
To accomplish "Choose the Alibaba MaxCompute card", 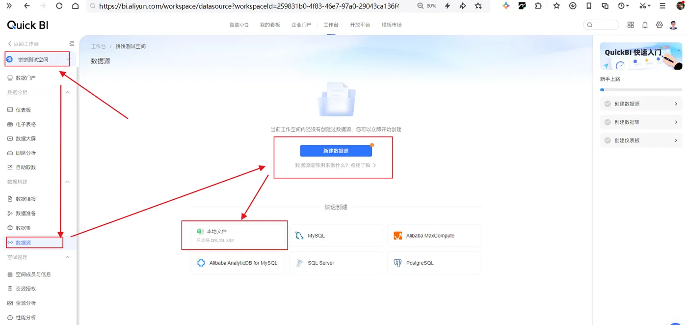I will coord(434,236).
